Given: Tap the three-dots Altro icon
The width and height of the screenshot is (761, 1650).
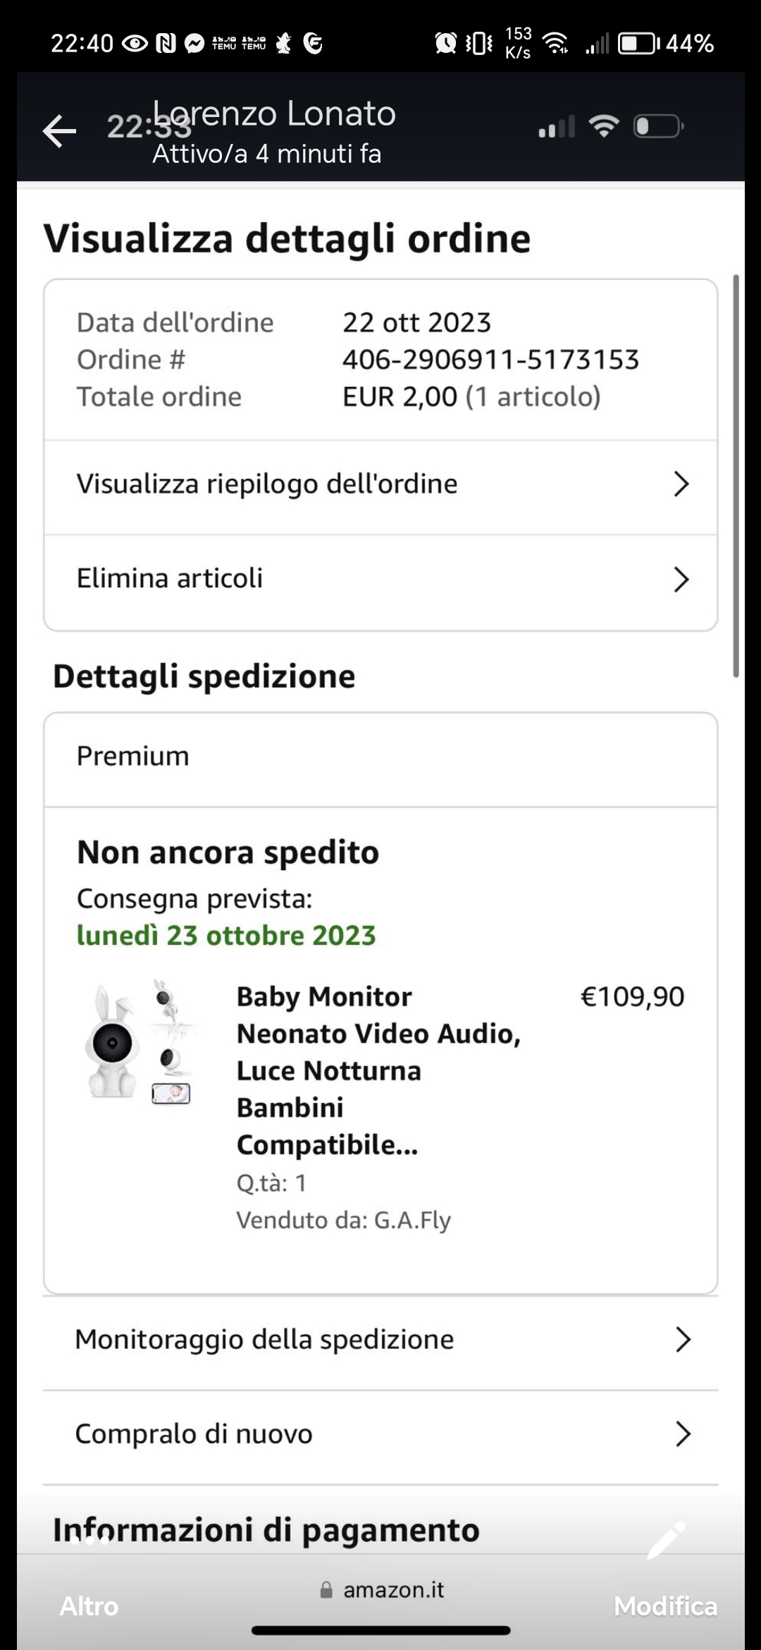Looking at the screenshot, I should 89,1540.
